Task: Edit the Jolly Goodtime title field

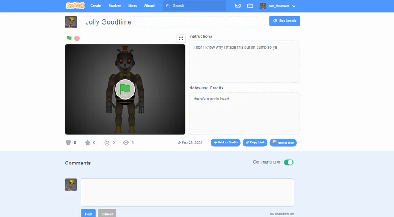Action: pos(169,22)
